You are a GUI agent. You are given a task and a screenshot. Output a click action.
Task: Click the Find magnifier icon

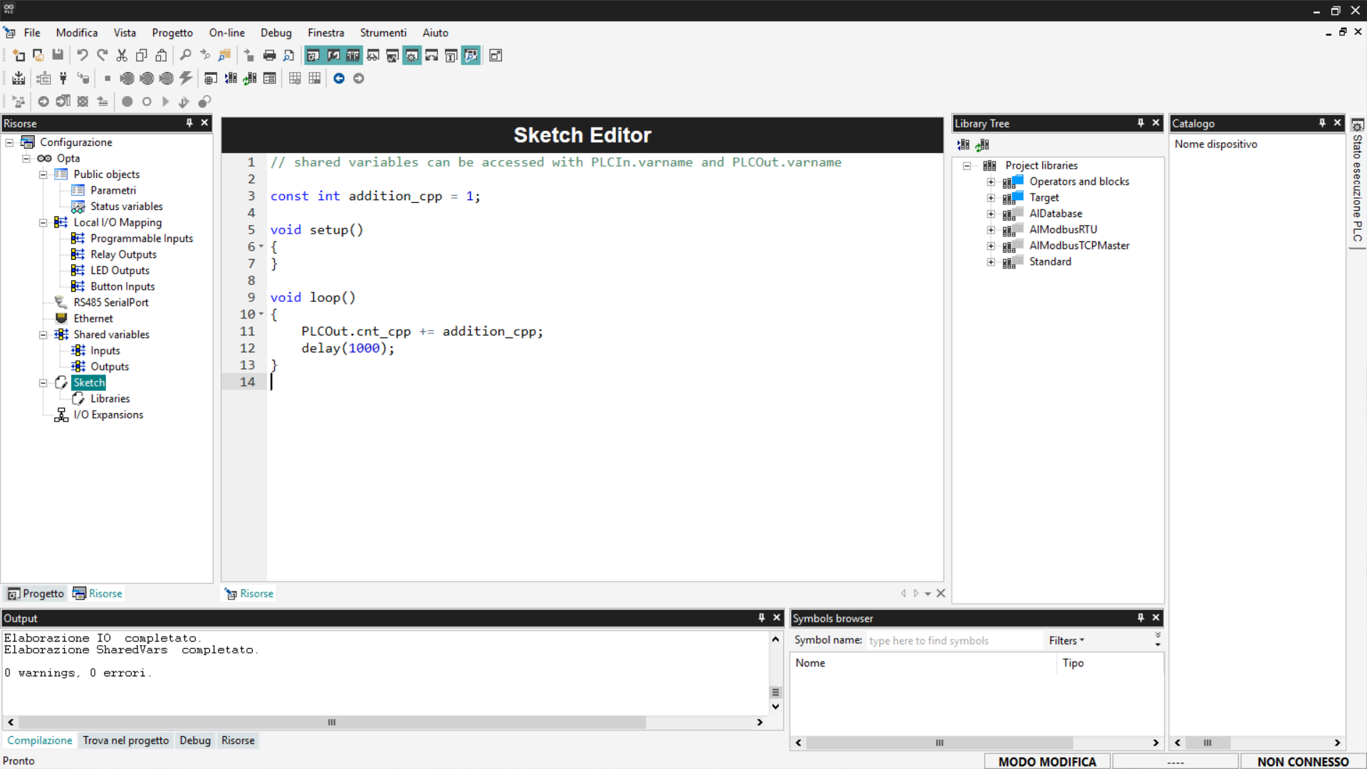click(185, 56)
